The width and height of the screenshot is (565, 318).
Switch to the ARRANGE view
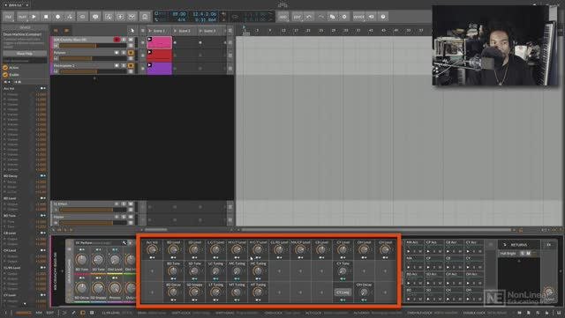(24, 313)
